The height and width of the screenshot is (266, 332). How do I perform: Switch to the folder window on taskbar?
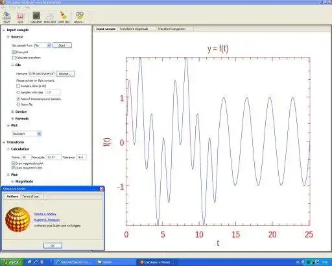pyautogui.click(x=115, y=262)
